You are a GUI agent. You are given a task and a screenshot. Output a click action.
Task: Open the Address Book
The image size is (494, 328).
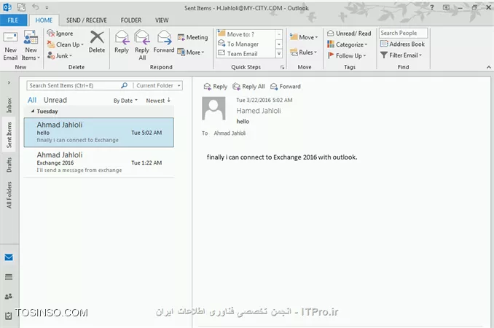coord(402,44)
